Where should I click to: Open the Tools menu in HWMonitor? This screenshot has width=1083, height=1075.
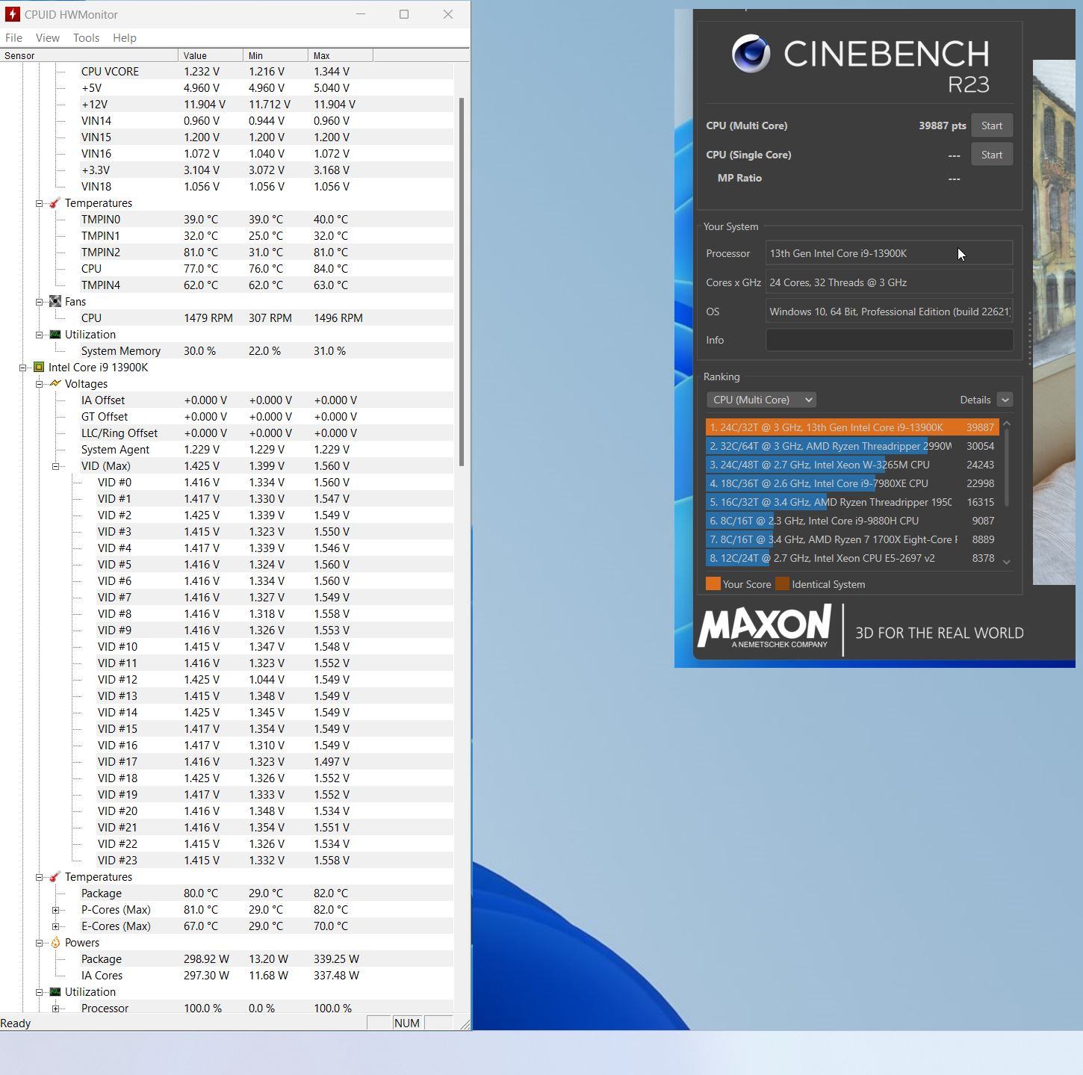pyautogui.click(x=86, y=37)
